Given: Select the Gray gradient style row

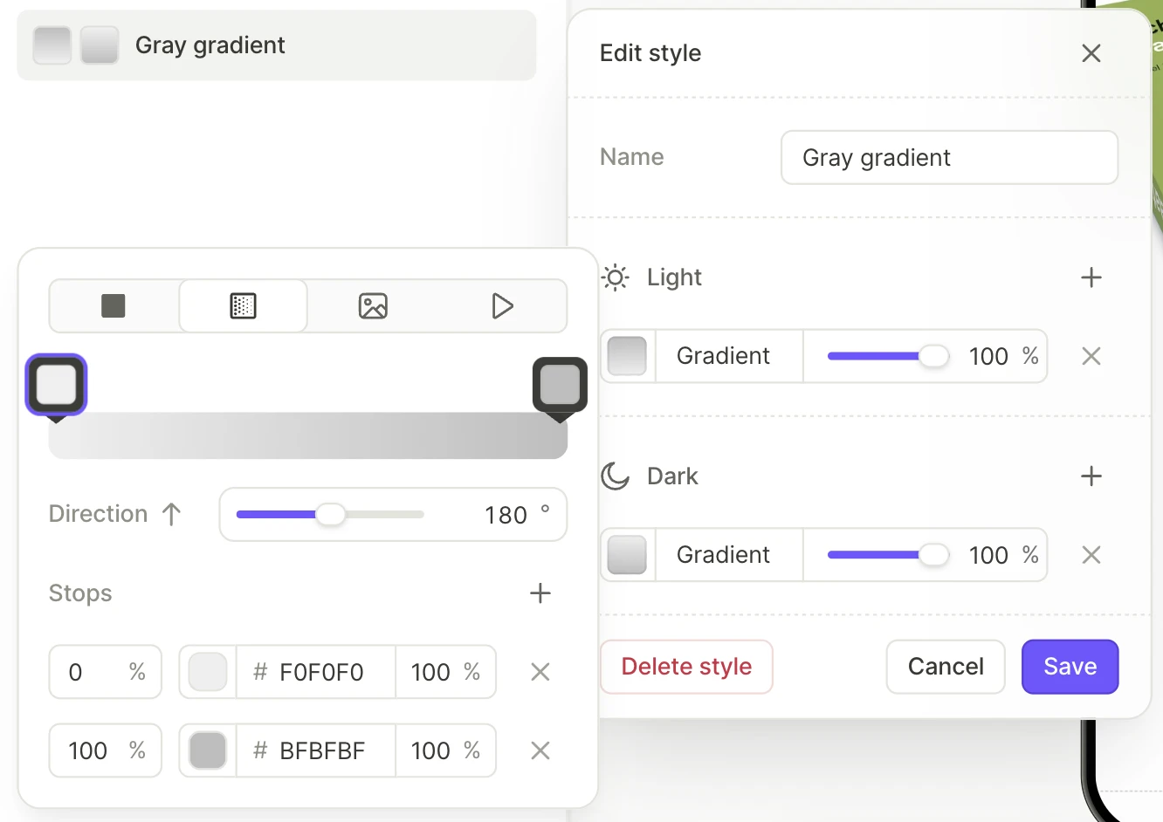Looking at the screenshot, I should 277,45.
